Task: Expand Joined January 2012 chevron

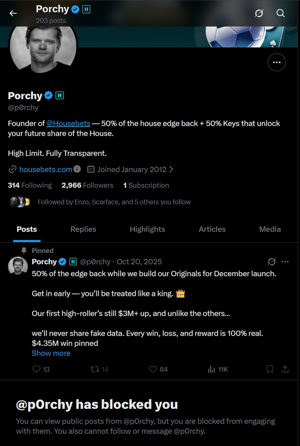Action: click(x=171, y=169)
